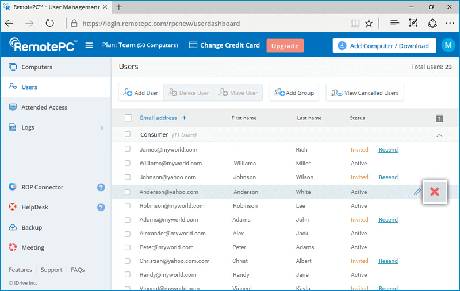Resend invite to James@myworld.com
The width and height of the screenshot is (460, 291).
pyautogui.click(x=388, y=150)
